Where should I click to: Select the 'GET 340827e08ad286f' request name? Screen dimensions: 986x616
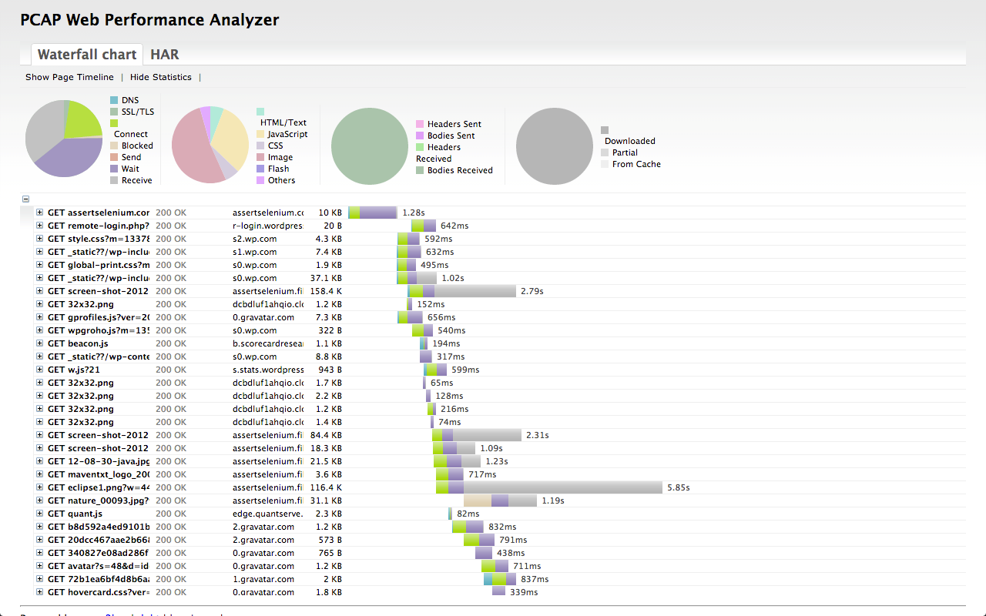pyautogui.click(x=99, y=553)
